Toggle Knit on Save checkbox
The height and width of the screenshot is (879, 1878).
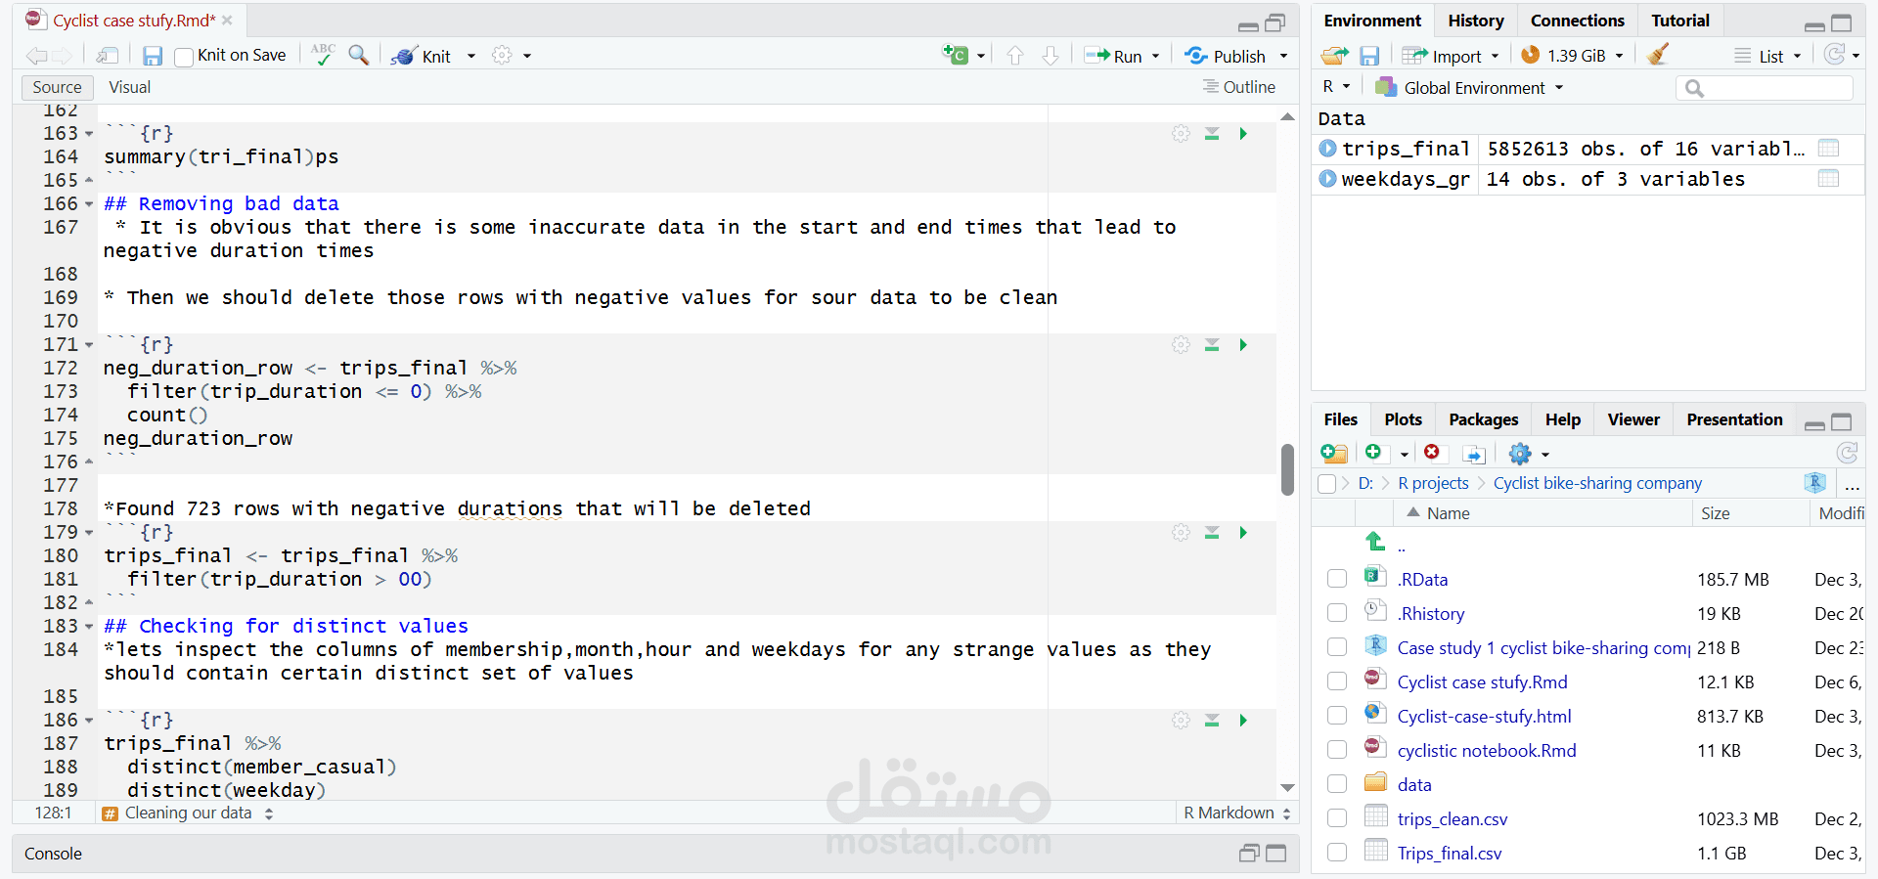[183, 57]
